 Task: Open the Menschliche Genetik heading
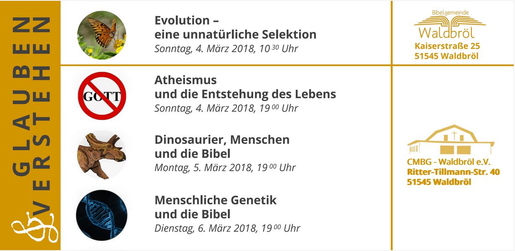[216, 207]
